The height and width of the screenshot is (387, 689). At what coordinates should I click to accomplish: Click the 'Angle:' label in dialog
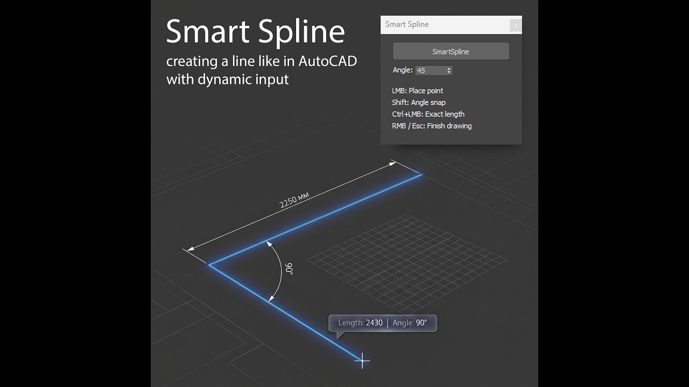403,70
